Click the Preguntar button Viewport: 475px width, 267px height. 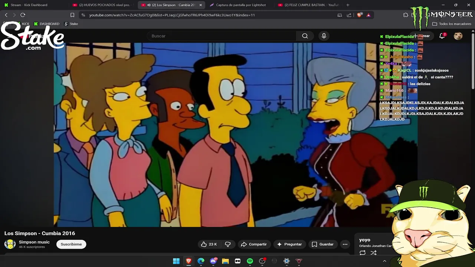pos(289,244)
